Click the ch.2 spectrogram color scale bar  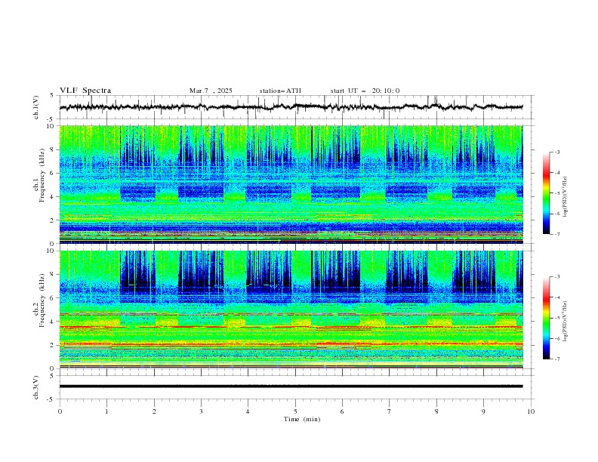pos(546,318)
